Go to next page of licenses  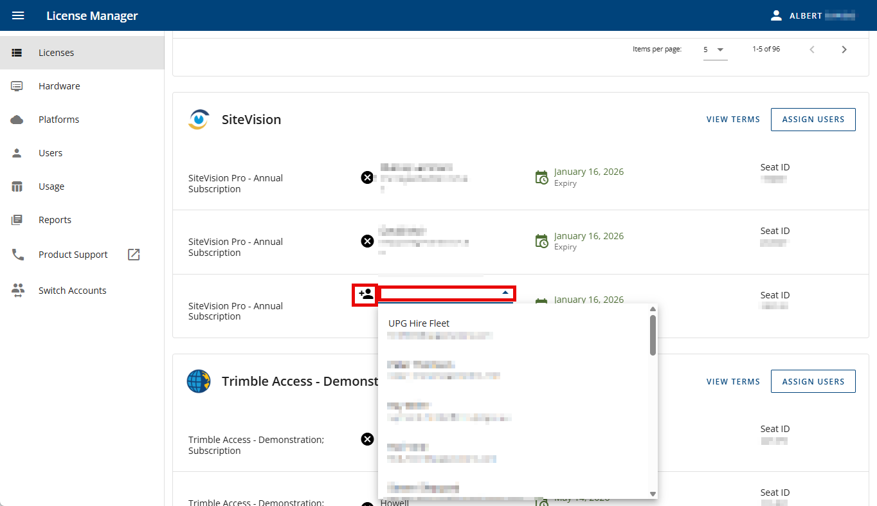[x=844, y=50]
